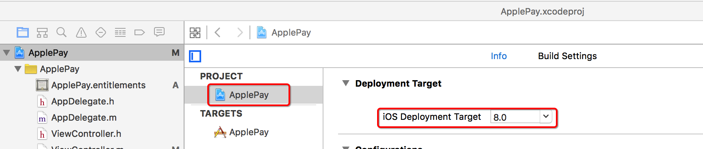Screen dimensions: 703x149
Task: Toggle the project and targets list sidebar
Action: point(195,56)
